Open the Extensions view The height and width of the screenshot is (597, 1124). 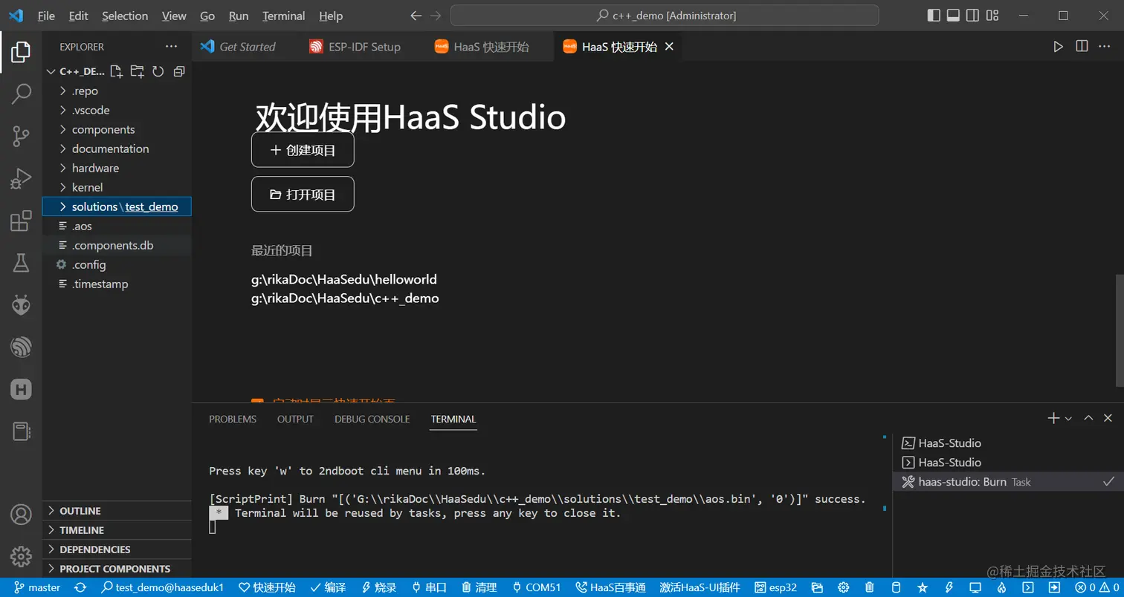point(21,221)
